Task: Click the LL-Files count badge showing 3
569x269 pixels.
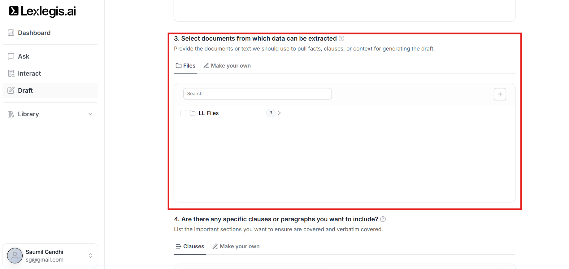Action: [x=271, y=113]
